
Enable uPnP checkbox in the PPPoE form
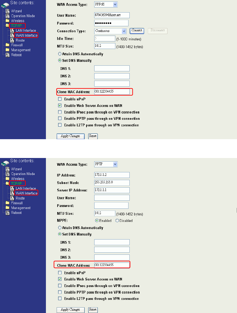coord(60,99)
